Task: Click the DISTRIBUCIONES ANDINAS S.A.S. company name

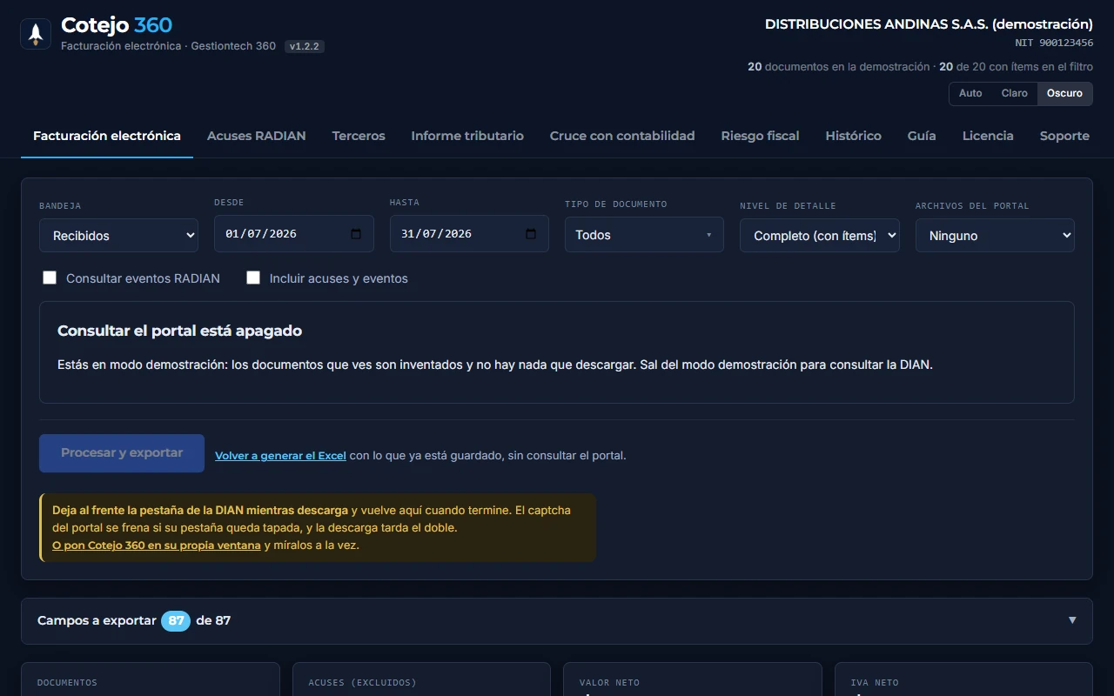Action: [x=929, y=24]
